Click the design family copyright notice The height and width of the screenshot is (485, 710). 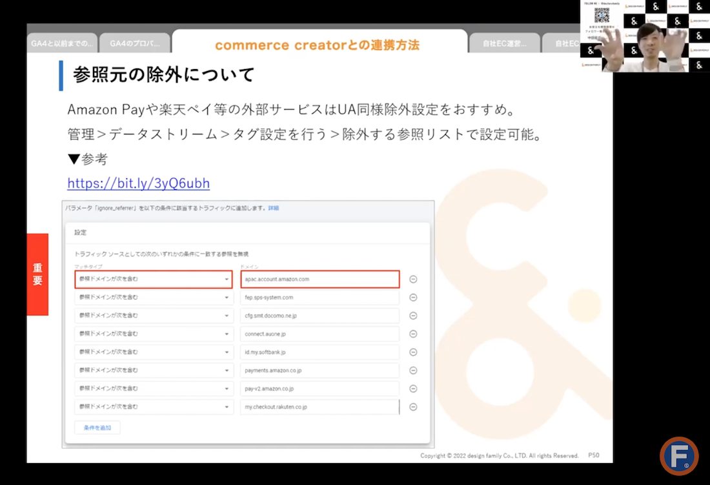500,455
